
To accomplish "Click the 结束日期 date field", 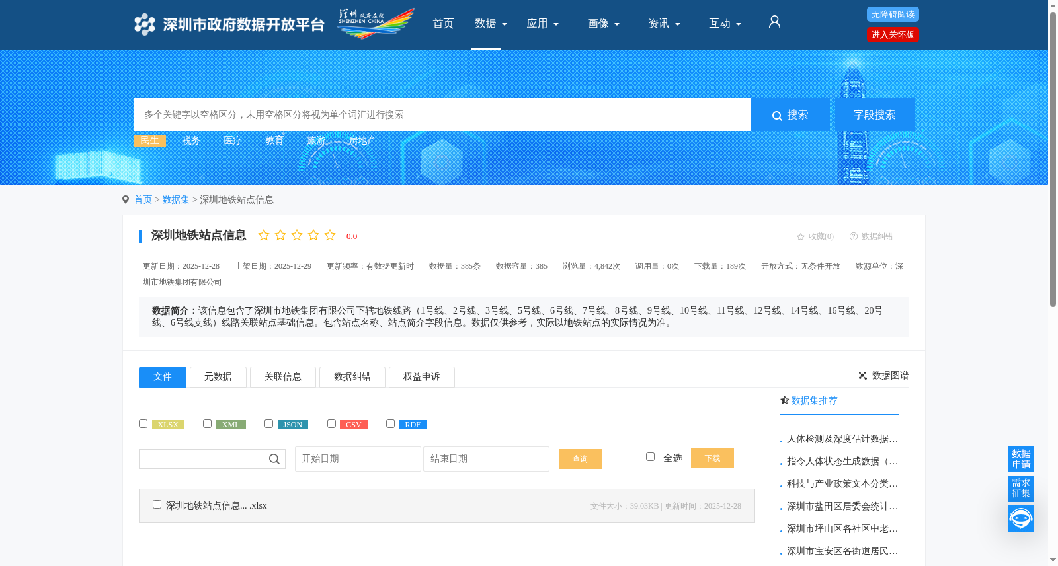I will click(x=486, y=459).
